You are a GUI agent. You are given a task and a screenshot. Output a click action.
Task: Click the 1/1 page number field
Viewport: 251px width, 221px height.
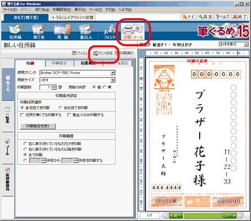(149, 215)
